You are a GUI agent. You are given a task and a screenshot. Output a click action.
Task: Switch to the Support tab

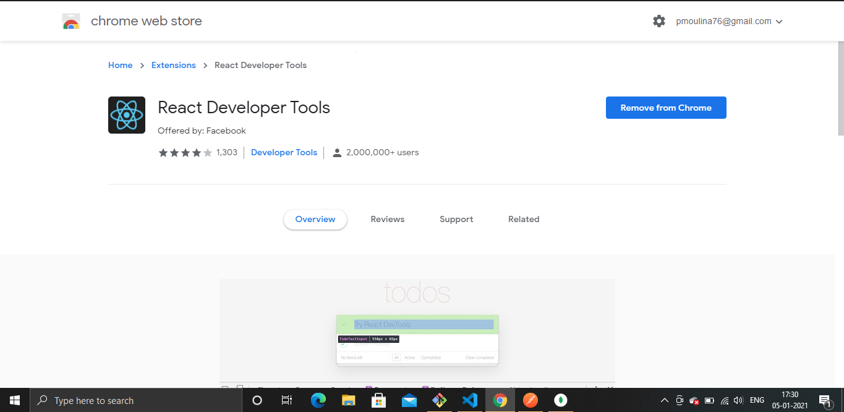click(x=456, y=220)
